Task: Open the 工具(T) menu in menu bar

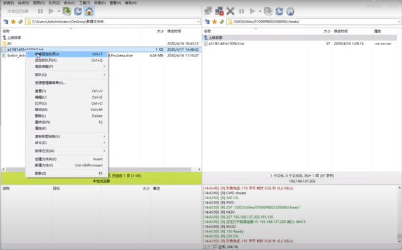Action: [85, 3]
